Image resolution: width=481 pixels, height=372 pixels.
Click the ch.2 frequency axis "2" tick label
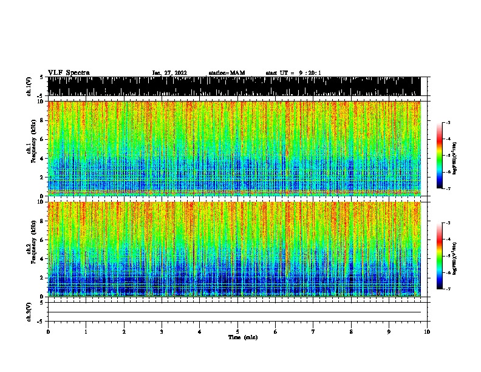[42, 278]
